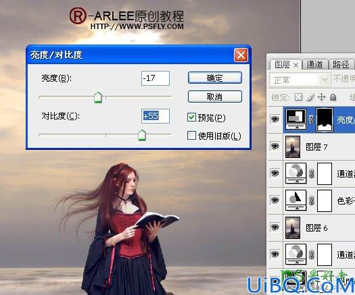Viewport: 355px width, 295px height.
Task: Click the brightness value field showing -17
Action: [156, 78]
